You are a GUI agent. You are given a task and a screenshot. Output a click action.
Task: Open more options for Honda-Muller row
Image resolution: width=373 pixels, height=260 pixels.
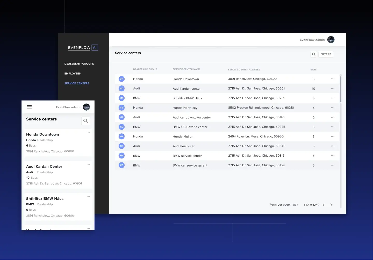(333, 136)
